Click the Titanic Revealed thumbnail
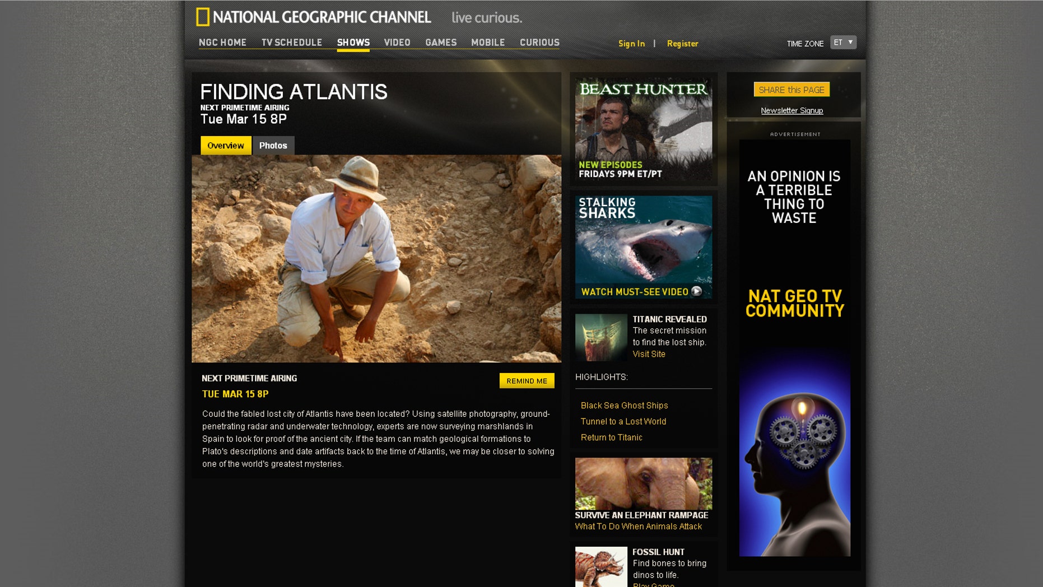The image size is (1043, 587). [601, 337]
